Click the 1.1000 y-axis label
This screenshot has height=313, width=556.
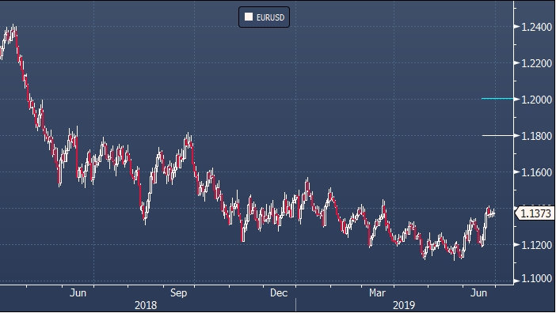536,279
